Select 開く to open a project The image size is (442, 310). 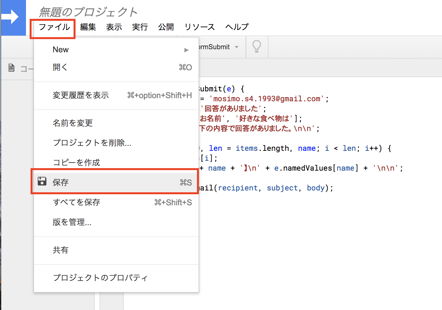click(60, 67)
